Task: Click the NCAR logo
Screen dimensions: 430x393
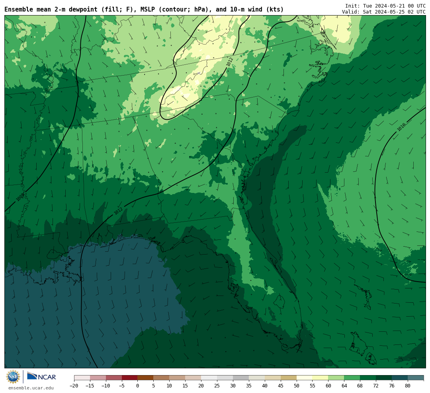Action: tap(41, 376)
